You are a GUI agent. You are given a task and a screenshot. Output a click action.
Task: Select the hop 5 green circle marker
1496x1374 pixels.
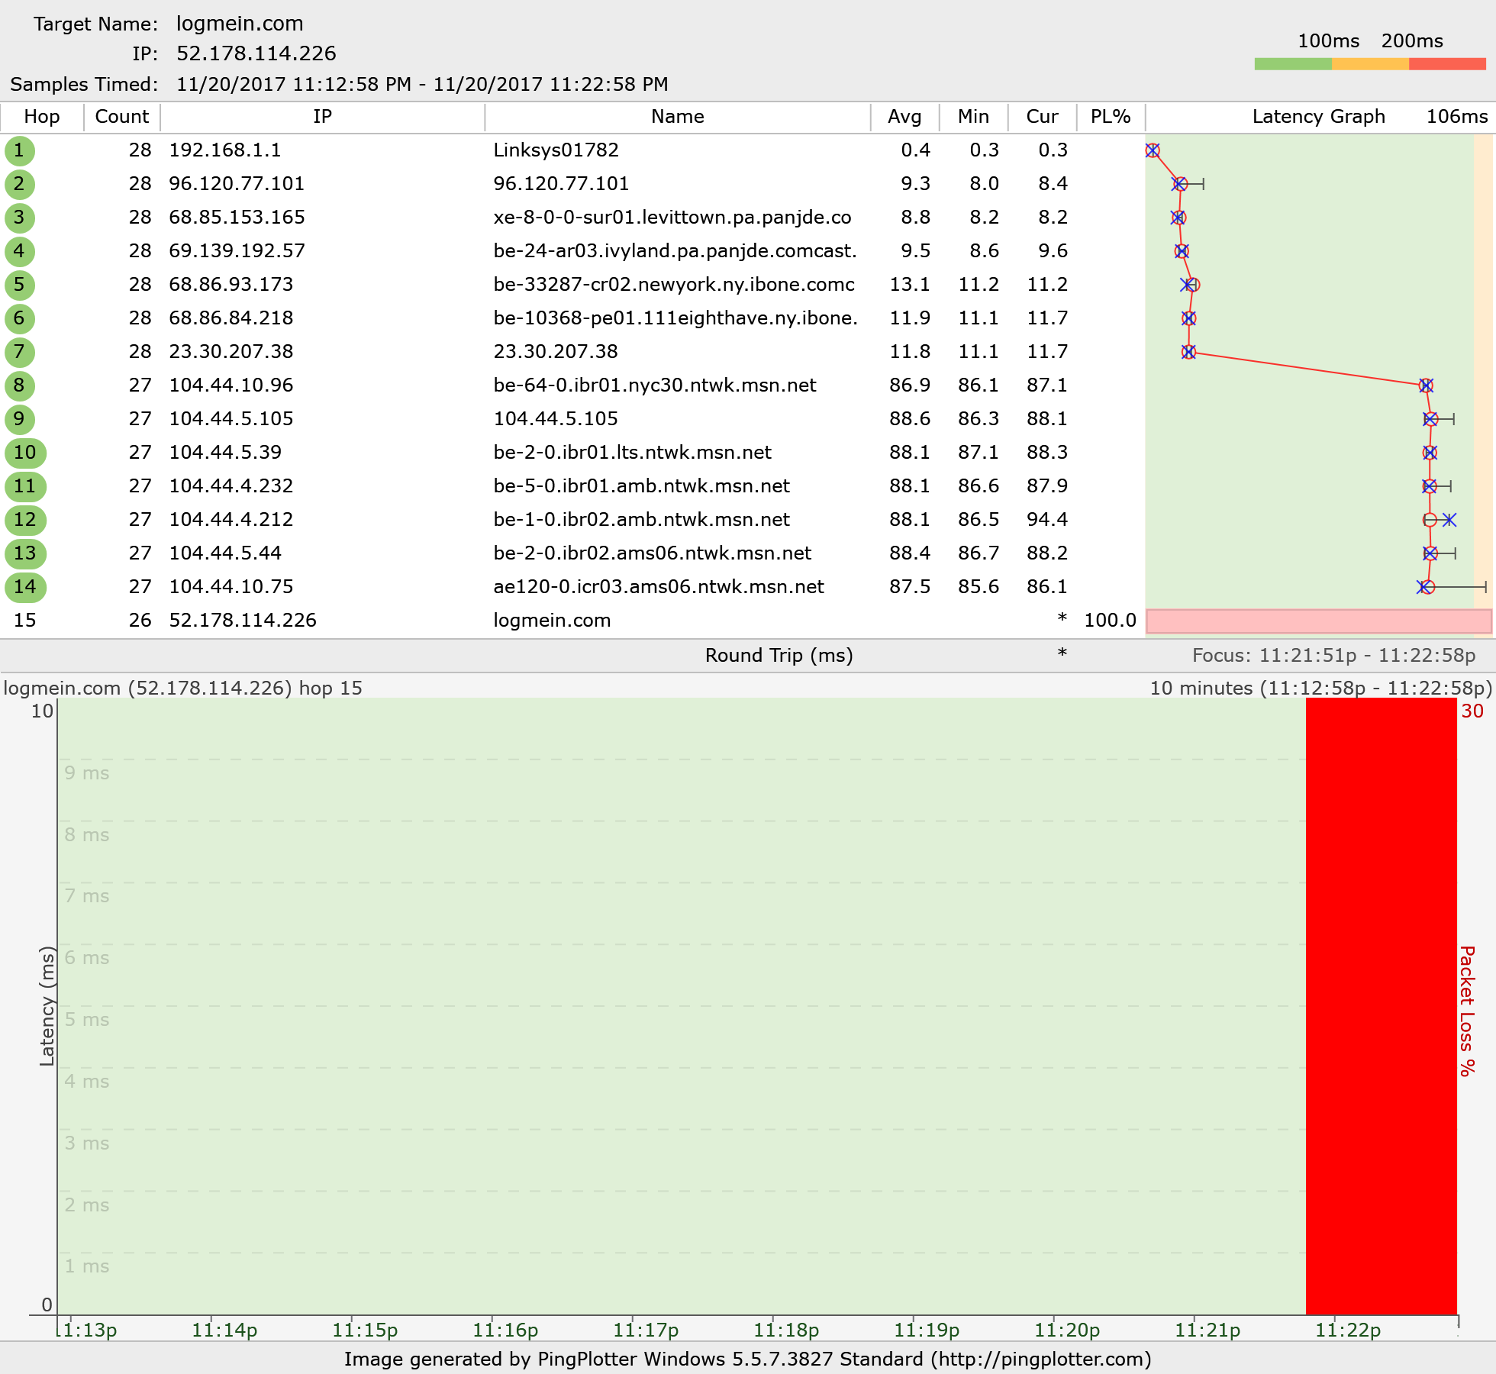tap(19, 285)
